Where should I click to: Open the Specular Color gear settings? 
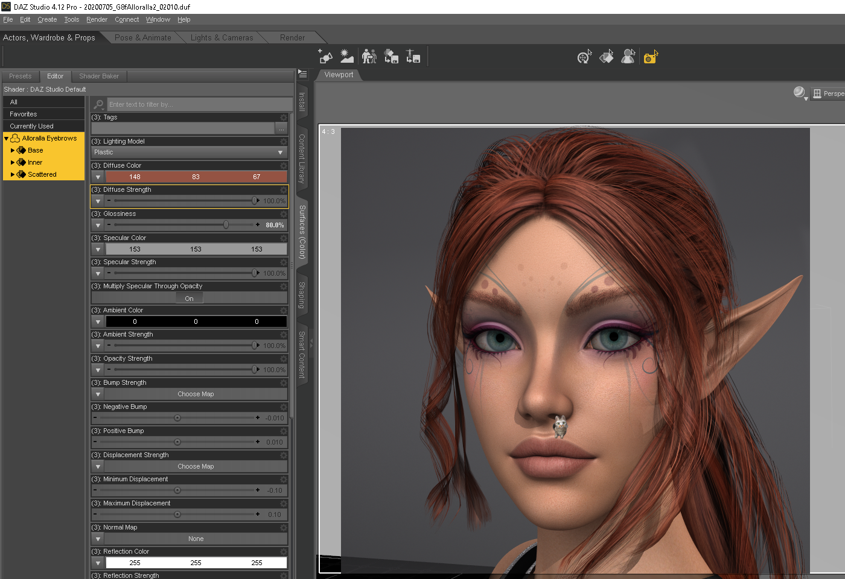click(283, 238)
